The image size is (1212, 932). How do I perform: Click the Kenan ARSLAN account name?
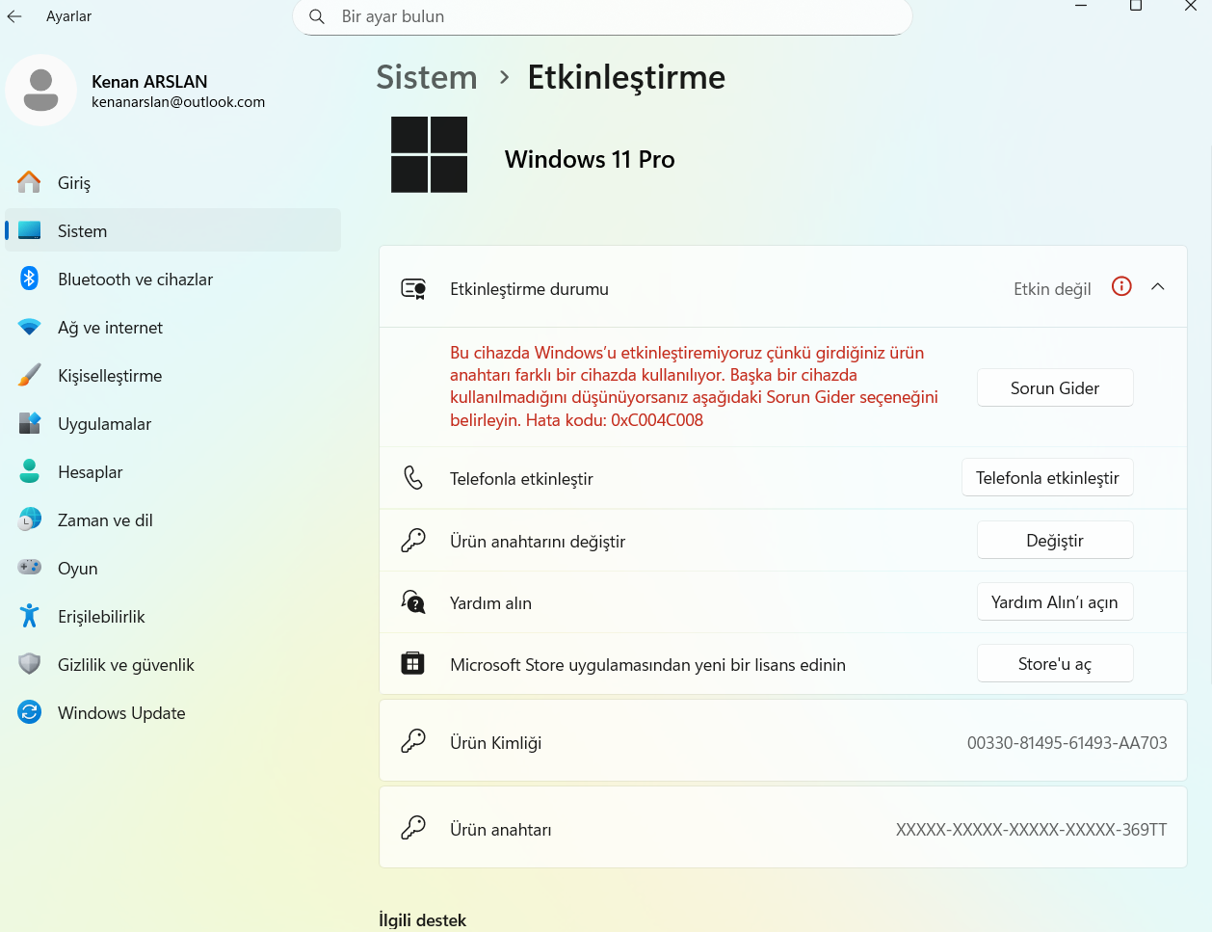[149, 82]
